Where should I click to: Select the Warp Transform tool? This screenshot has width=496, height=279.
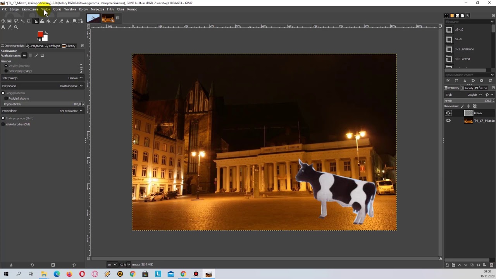click(42, 21)
